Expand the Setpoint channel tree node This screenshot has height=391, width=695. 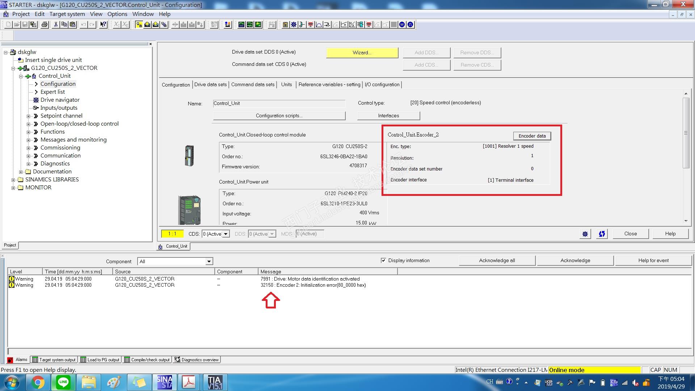[29, 116]
